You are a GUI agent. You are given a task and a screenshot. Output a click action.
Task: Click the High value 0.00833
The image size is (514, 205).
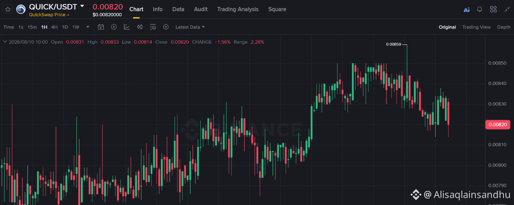pos(110,42)
